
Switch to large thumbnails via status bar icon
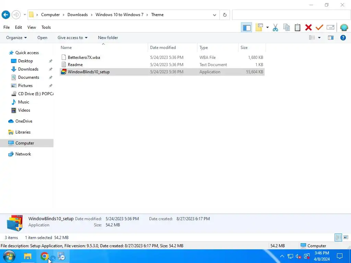pyautogui.click(x=346, y=238)
